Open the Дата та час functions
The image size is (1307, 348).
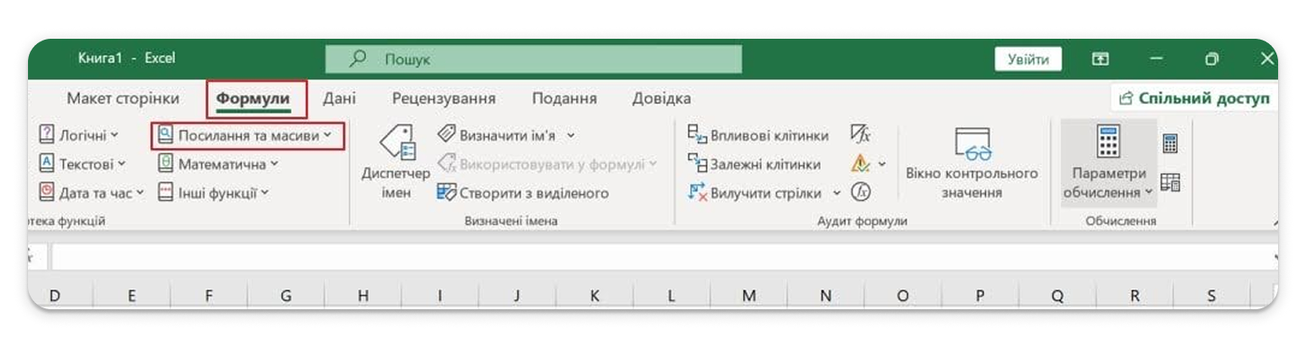[x=91, y=192]
